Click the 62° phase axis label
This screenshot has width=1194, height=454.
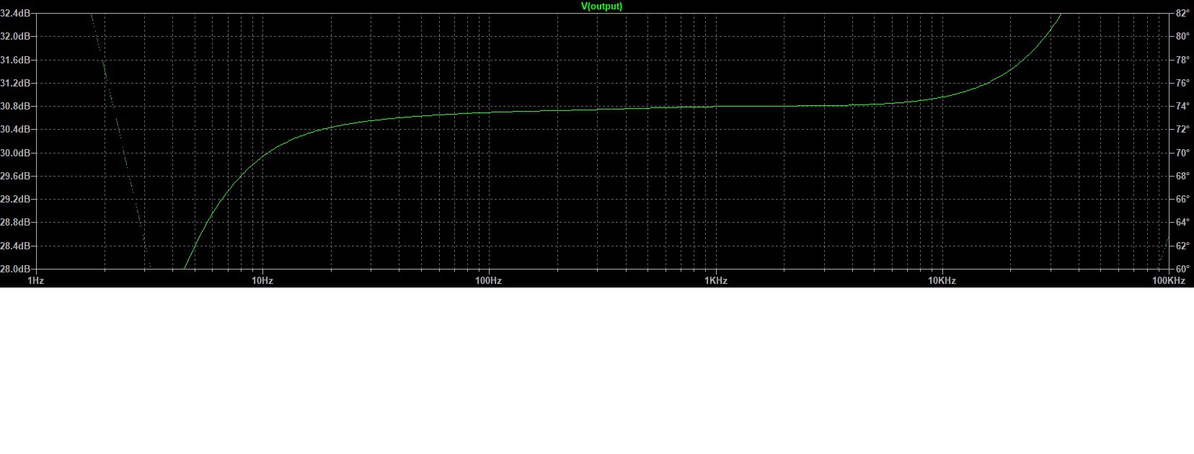click(x=1182, y=246)
